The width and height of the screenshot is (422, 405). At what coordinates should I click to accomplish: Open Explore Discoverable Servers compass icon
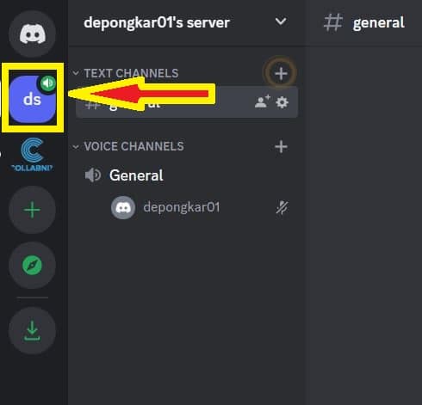pos(32,265)
